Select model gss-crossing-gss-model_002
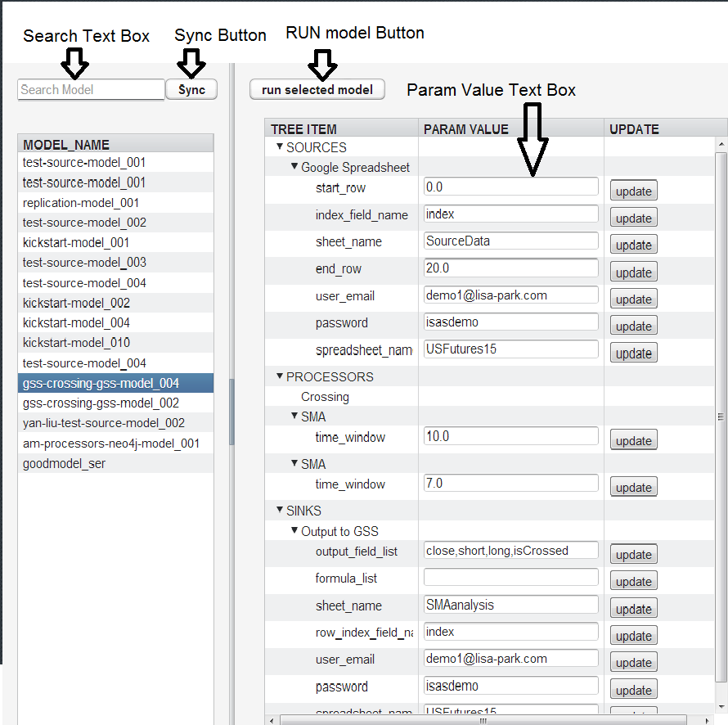The width and height of the screenshot is (728, 725). pyautogui.click(x=115, y=403)
